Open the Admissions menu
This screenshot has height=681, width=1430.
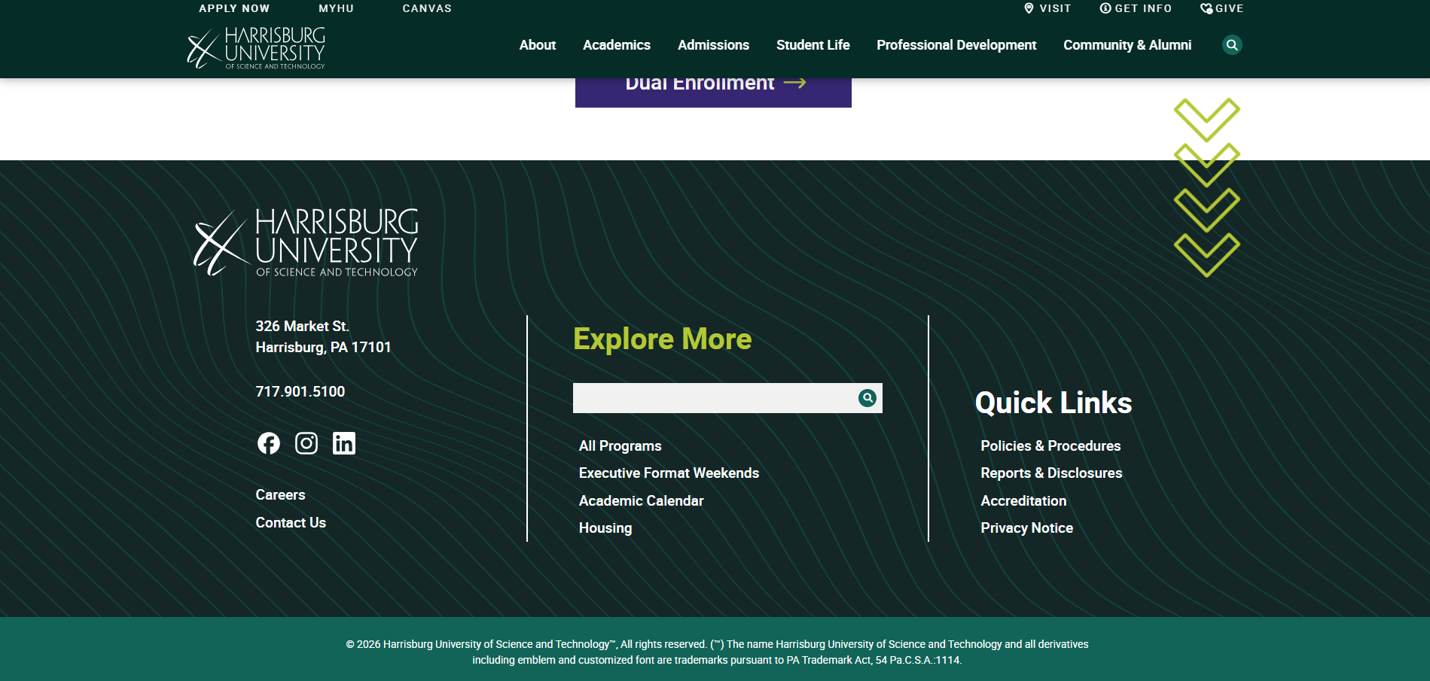(713, 45)
